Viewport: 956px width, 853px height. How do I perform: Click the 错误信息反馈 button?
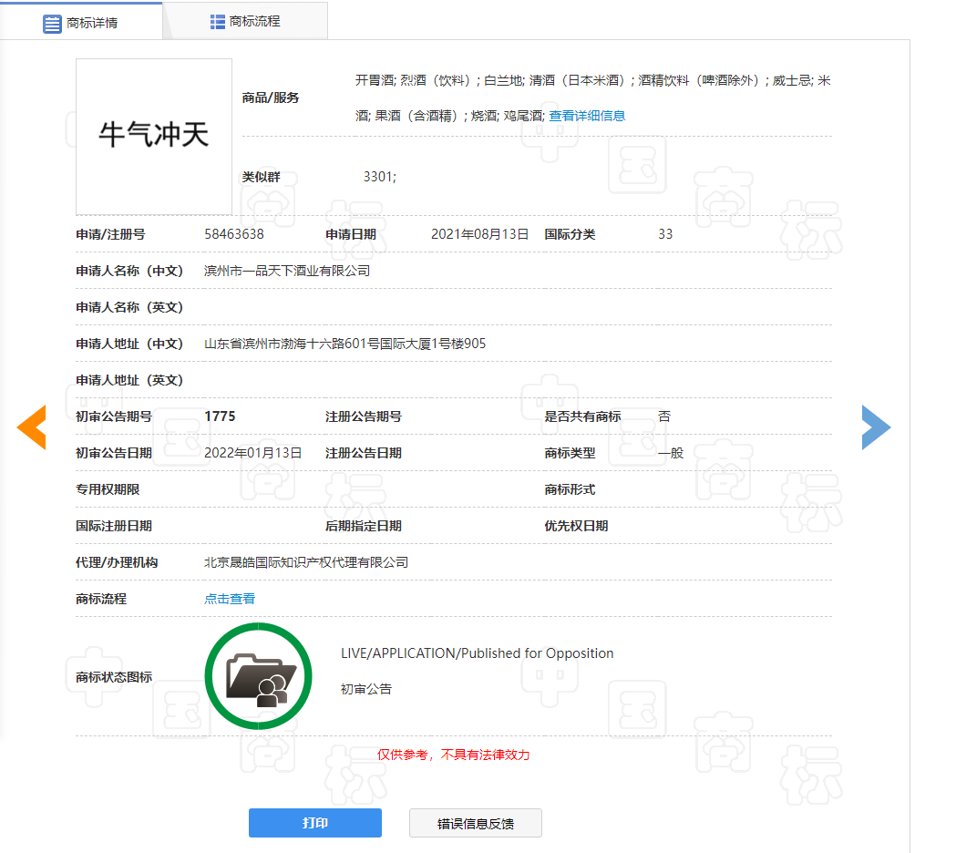(x=476, y=823)
